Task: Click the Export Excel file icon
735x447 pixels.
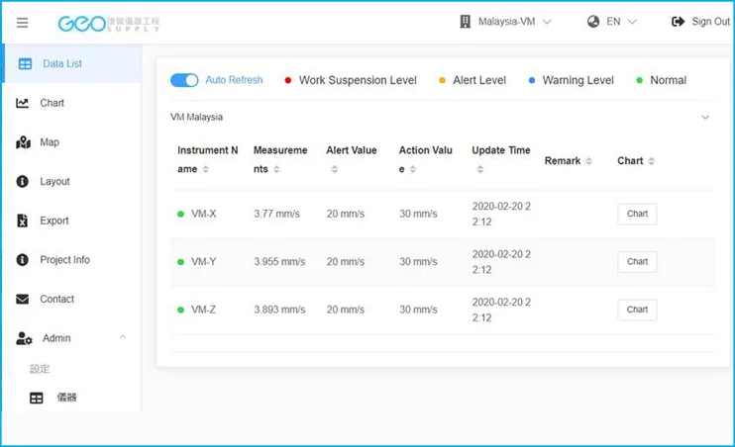Action: [x=23, y=221]
